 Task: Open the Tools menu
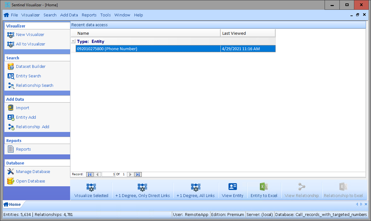point(105,15)
